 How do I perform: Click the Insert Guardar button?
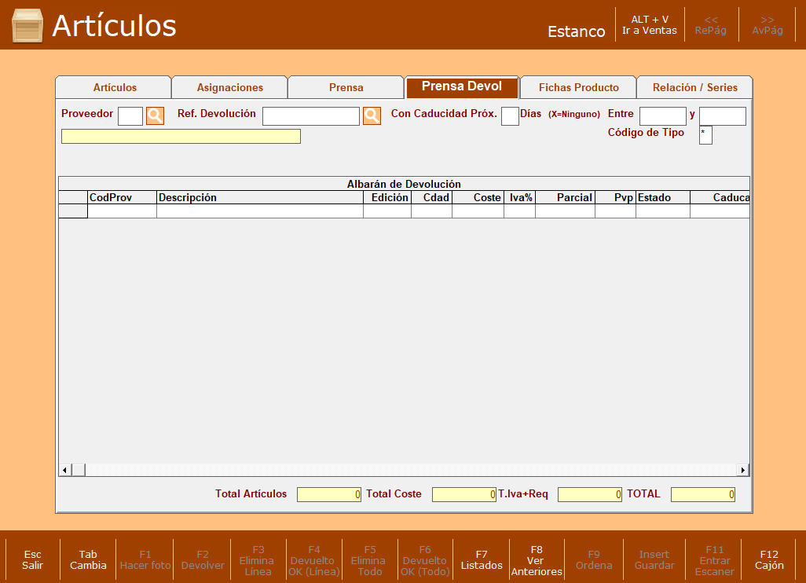point(654,560)
